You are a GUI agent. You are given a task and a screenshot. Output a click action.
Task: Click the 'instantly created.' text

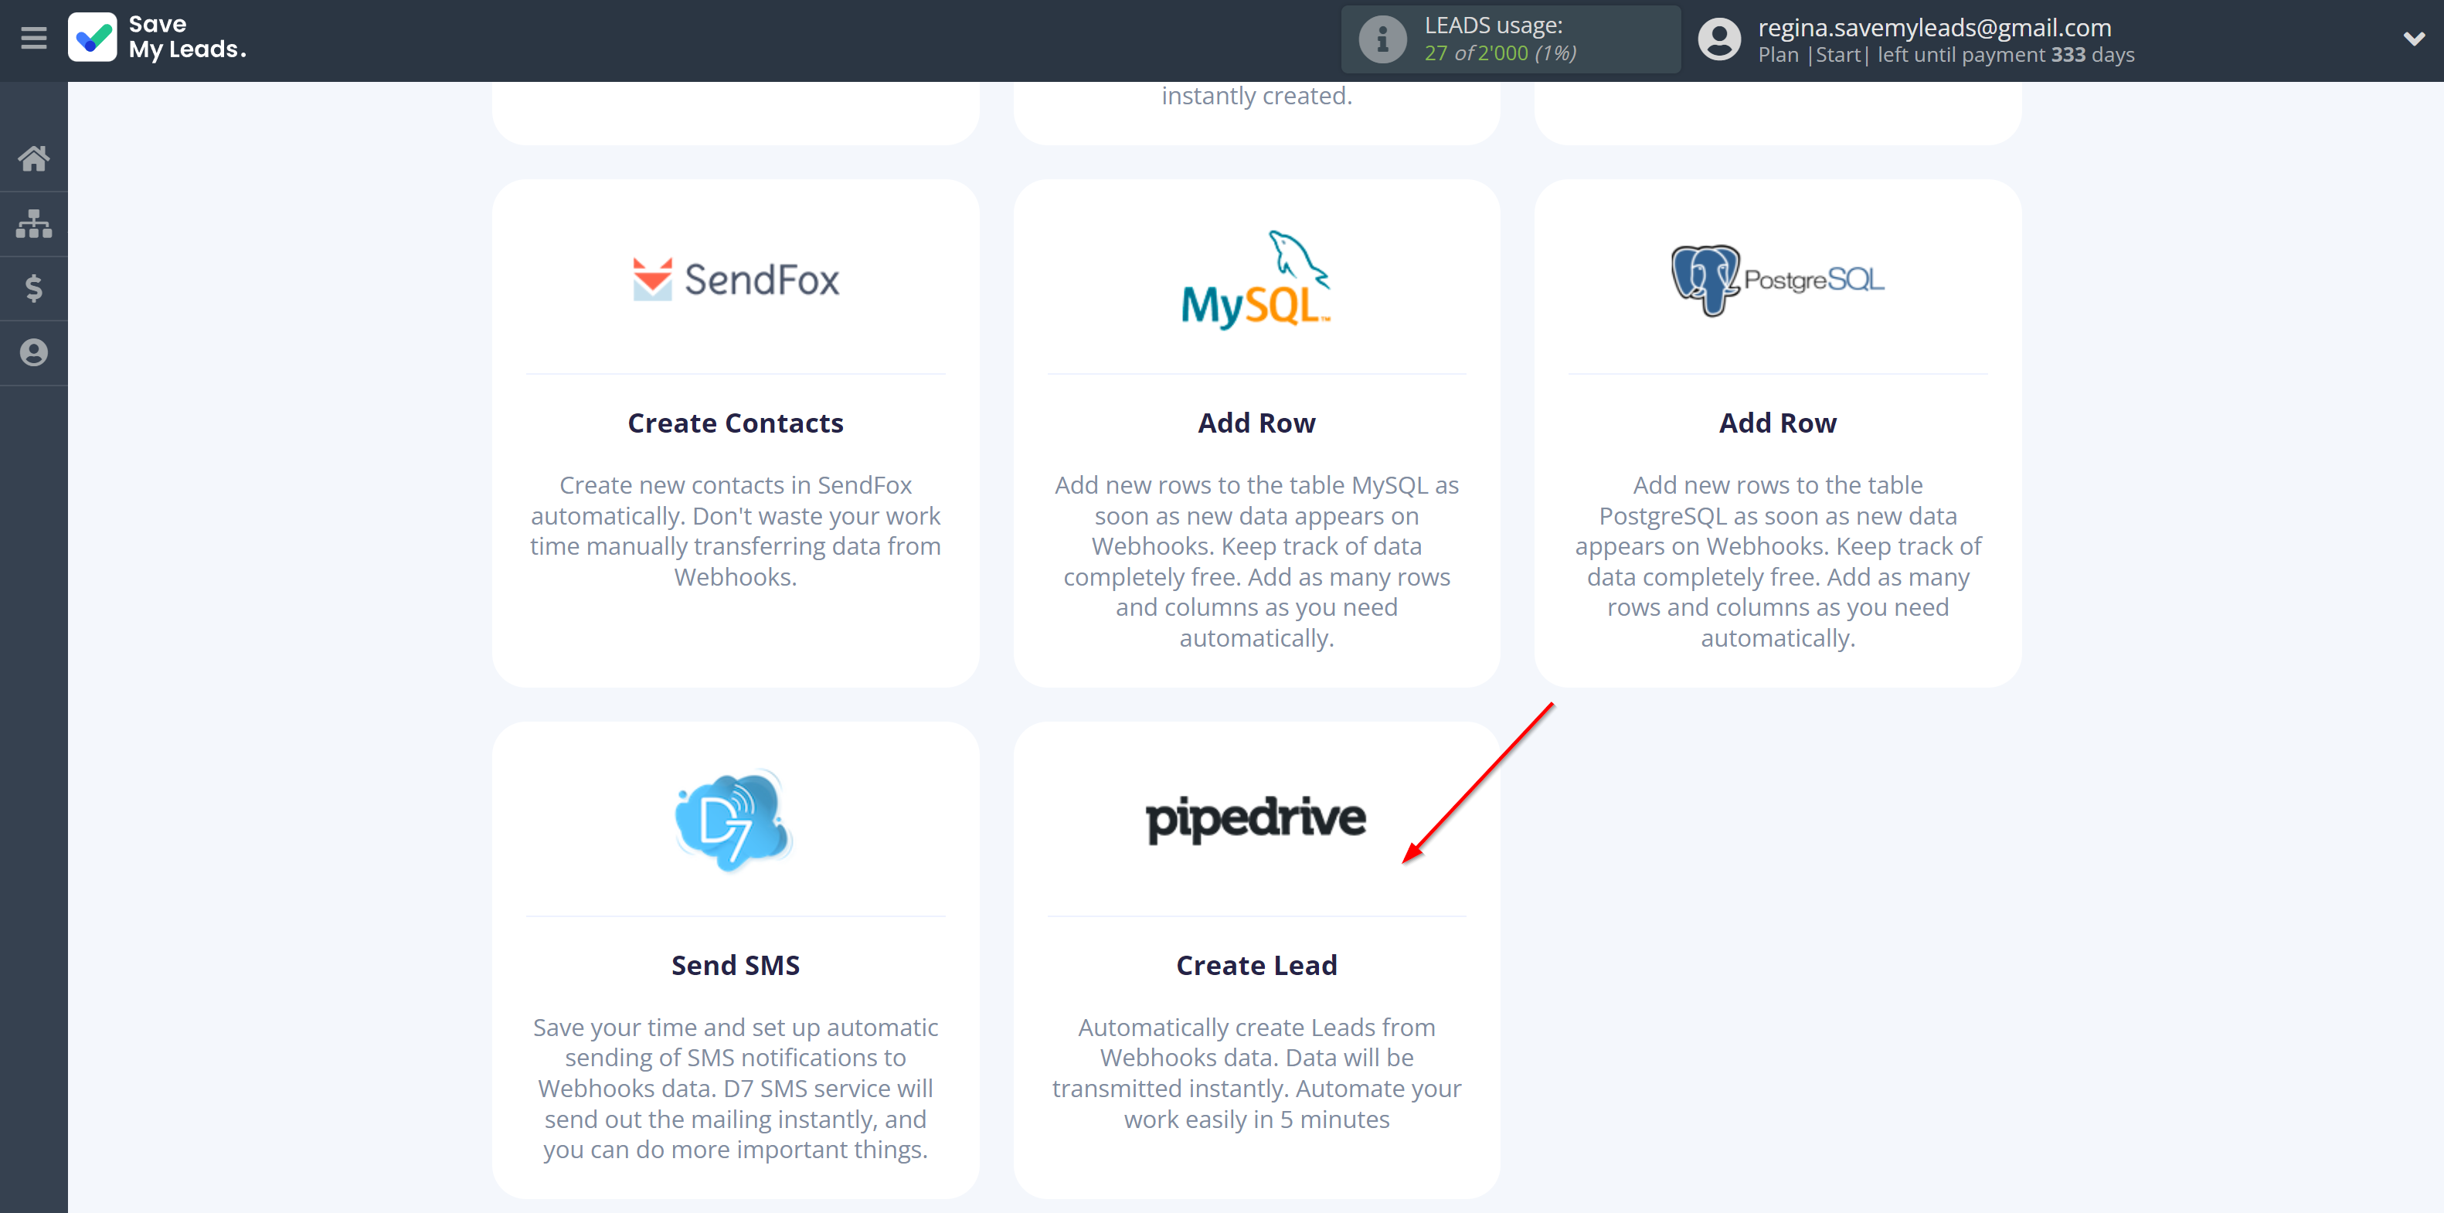coord(1256,96)
